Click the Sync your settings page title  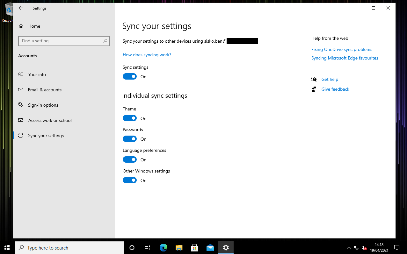coord(157,26)
